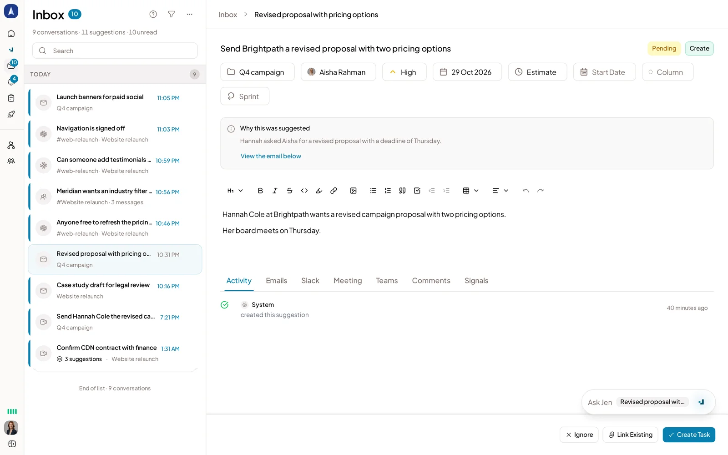Insert an image into the description
728x455 pixels.
[353, 191]
